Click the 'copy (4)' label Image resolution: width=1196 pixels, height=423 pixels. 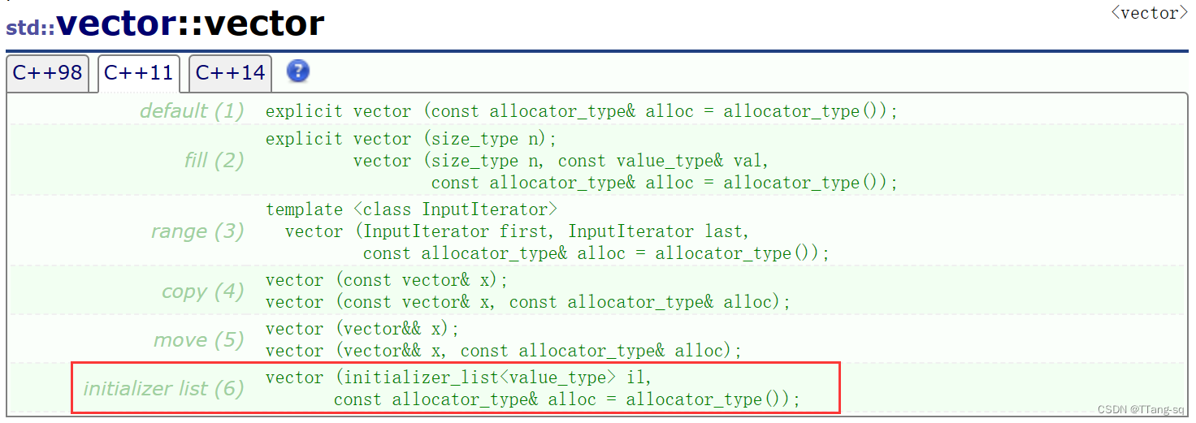coord(203,291)
